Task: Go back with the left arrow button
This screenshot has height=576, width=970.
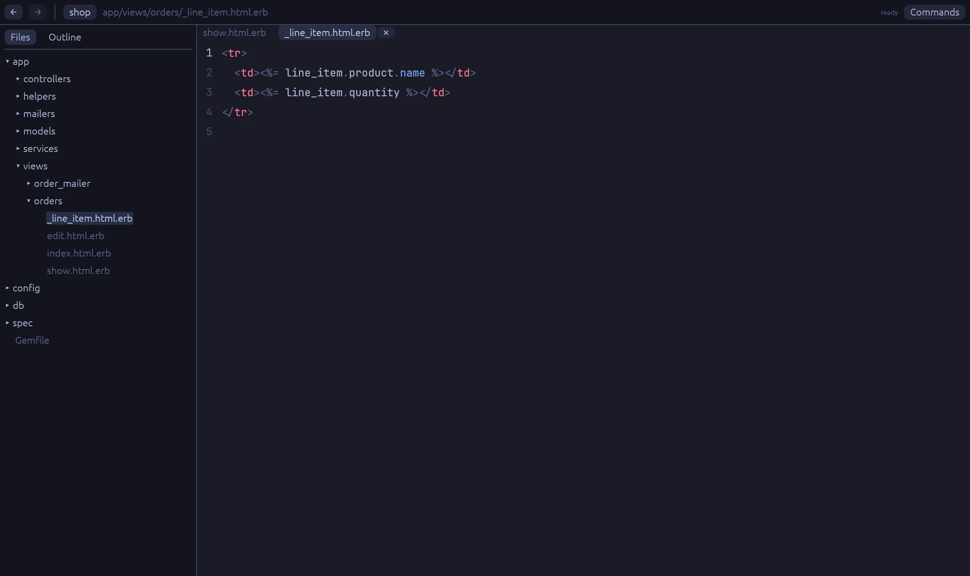Action: (x=14, y=12)
